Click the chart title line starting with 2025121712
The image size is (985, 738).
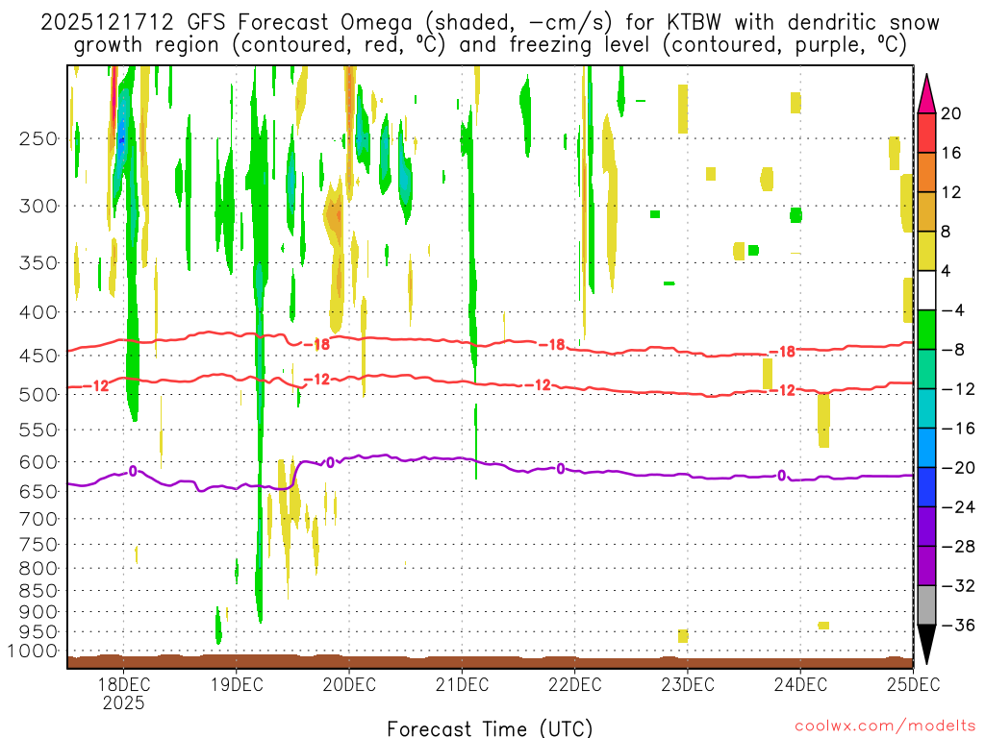coord(490,23)
